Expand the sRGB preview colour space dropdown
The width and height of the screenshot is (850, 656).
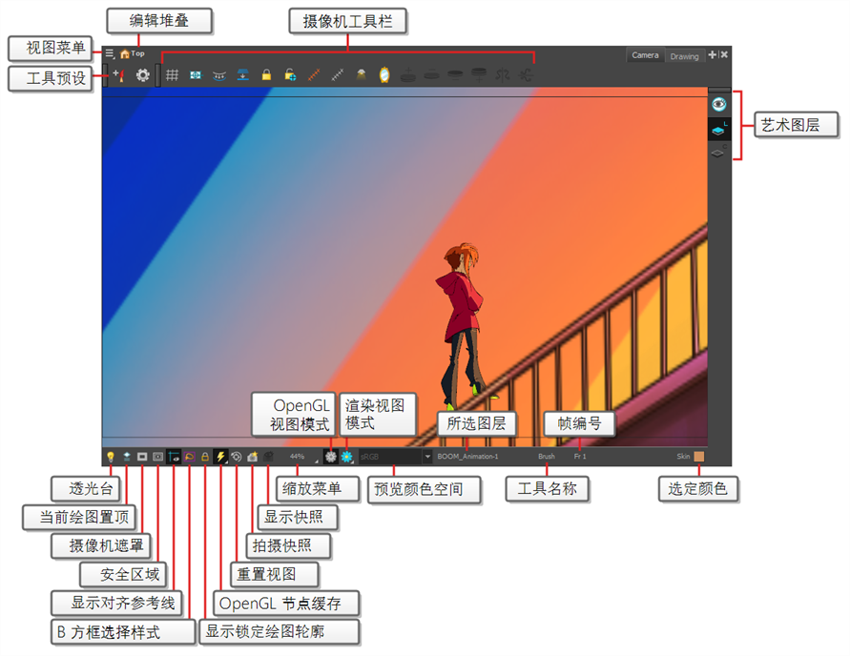427,457
